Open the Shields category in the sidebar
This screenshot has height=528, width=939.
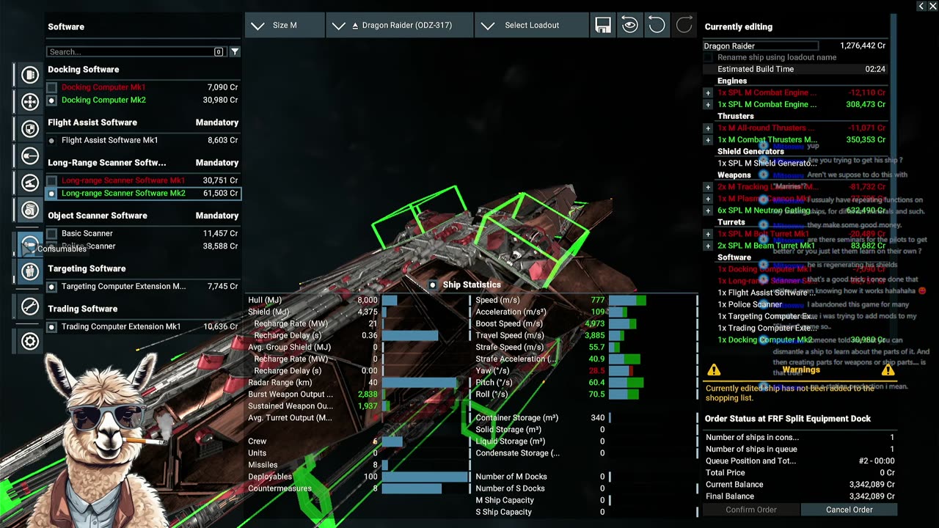[30, 129]
